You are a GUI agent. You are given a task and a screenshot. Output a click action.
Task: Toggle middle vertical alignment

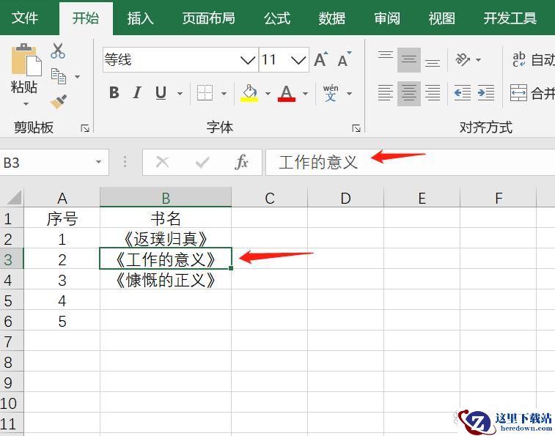pyautogui.click(x=409, y=59)
